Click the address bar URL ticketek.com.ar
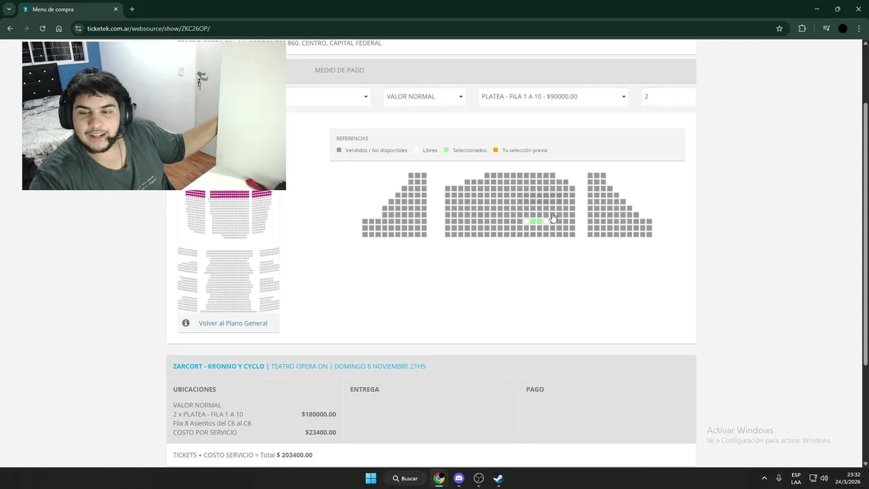Viewport: 869px width, 489px height. (149, 29)
